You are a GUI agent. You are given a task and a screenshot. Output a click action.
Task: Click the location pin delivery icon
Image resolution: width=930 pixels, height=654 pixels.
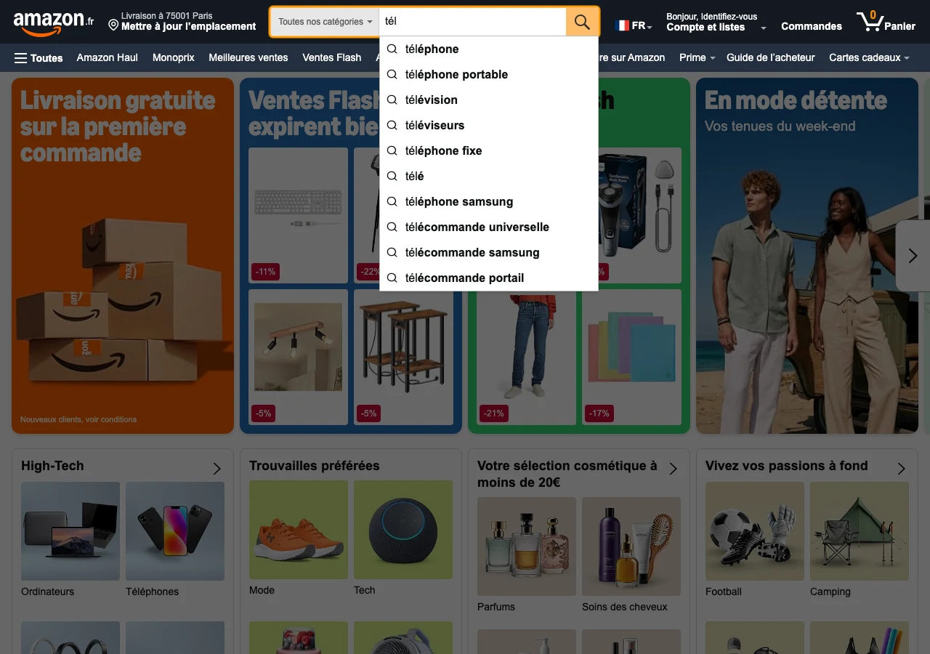click(x=113, y=25)
